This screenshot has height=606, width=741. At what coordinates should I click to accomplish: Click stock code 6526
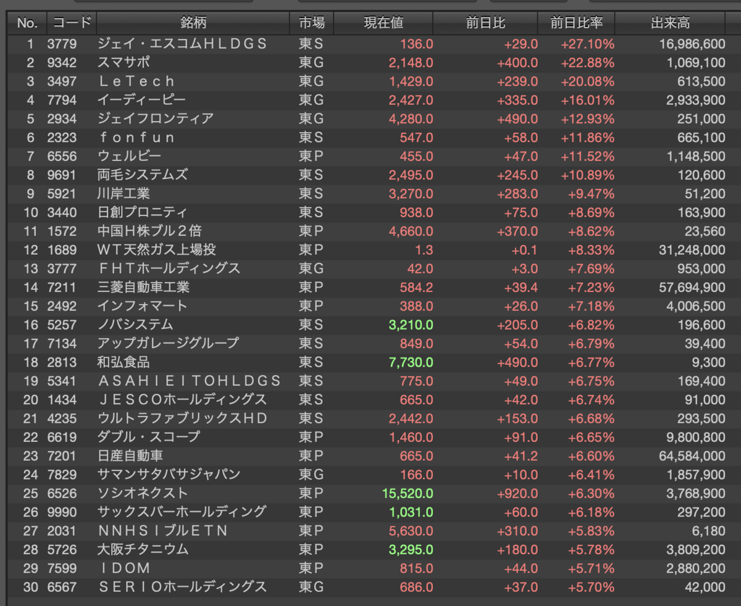point(62,493)
